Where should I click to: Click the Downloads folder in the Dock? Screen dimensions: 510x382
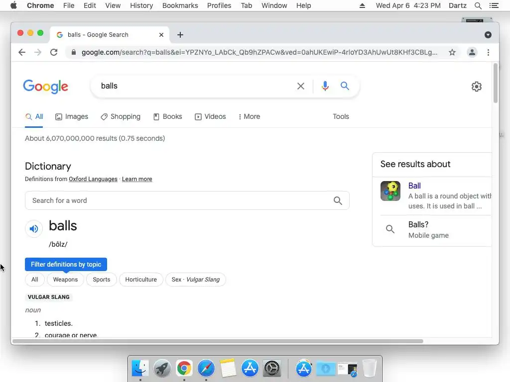tap(326, 368)
